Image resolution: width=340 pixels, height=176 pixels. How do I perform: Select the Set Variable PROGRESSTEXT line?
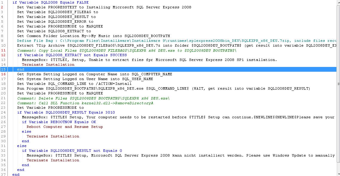pos(104,7)
